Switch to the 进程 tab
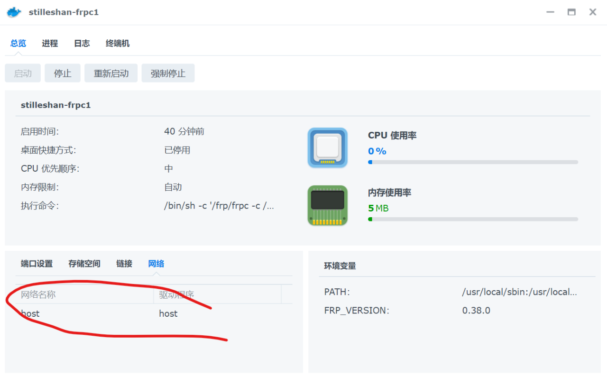This screenshot has height=376, width=607. (x=50, y=43)
